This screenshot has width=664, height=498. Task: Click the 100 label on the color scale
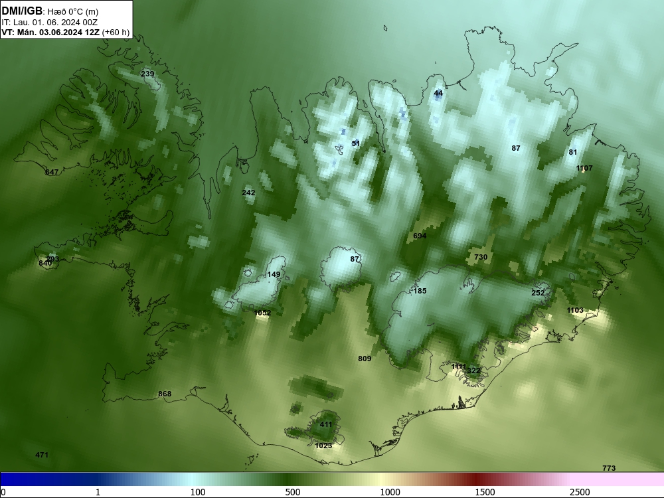(198, 492)
